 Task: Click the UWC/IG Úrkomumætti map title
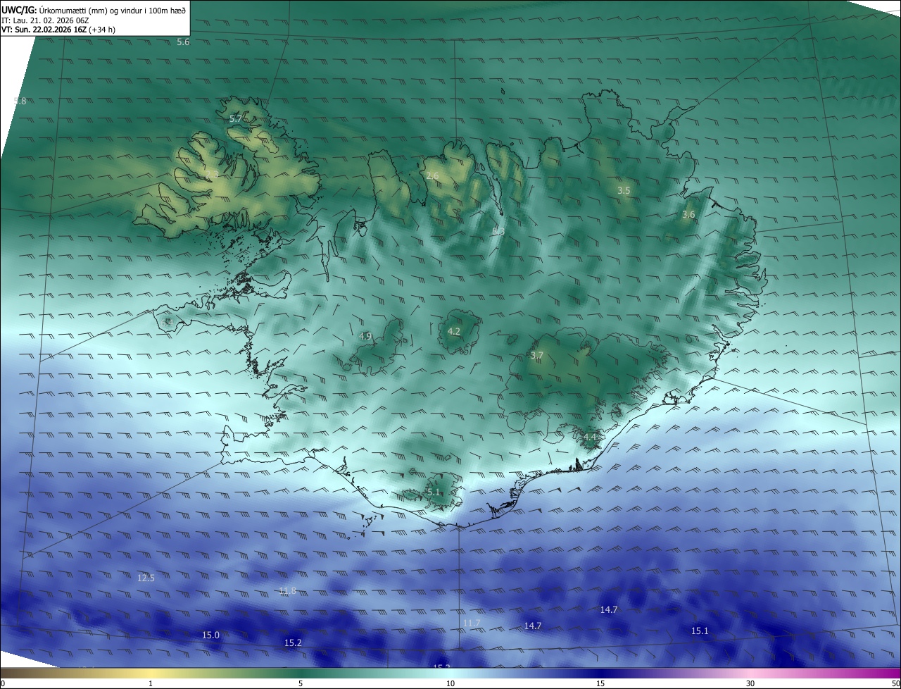94,10
